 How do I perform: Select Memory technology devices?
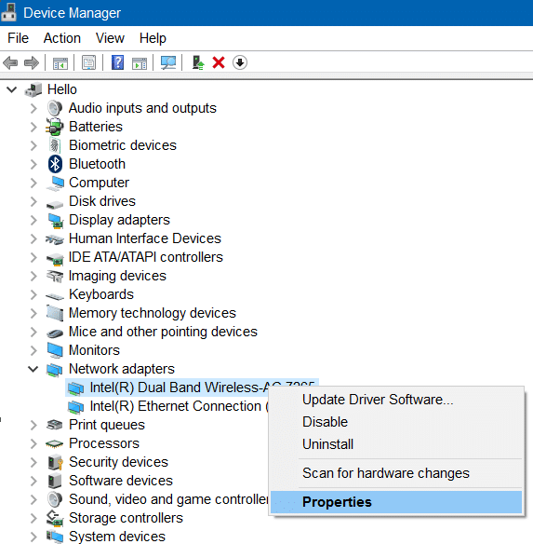click(153, 313)
